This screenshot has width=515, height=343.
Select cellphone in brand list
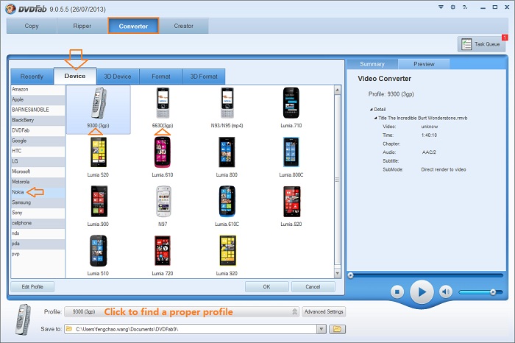38,223
